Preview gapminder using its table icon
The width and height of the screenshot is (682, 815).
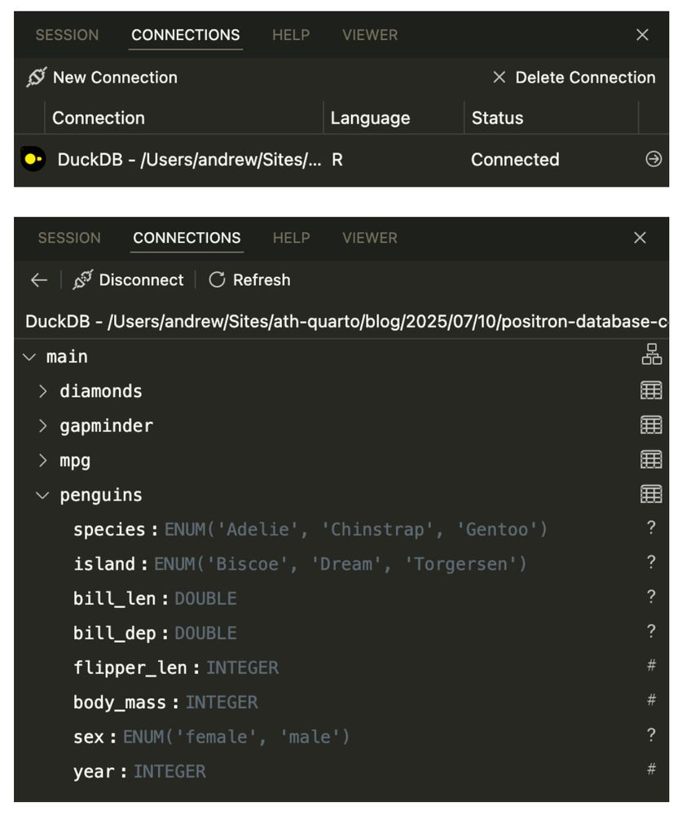coord(651,425)
